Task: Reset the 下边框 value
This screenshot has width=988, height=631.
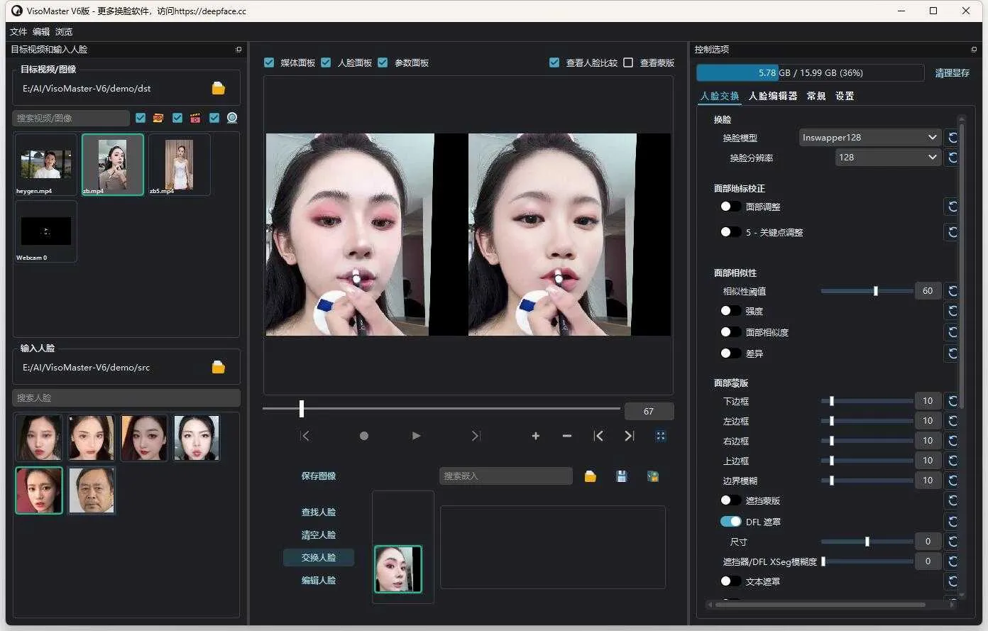Action: click(x=953, y=401)
